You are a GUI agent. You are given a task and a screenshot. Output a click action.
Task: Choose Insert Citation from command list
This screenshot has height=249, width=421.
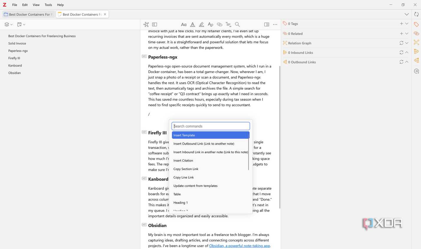(x=210, y=160)
